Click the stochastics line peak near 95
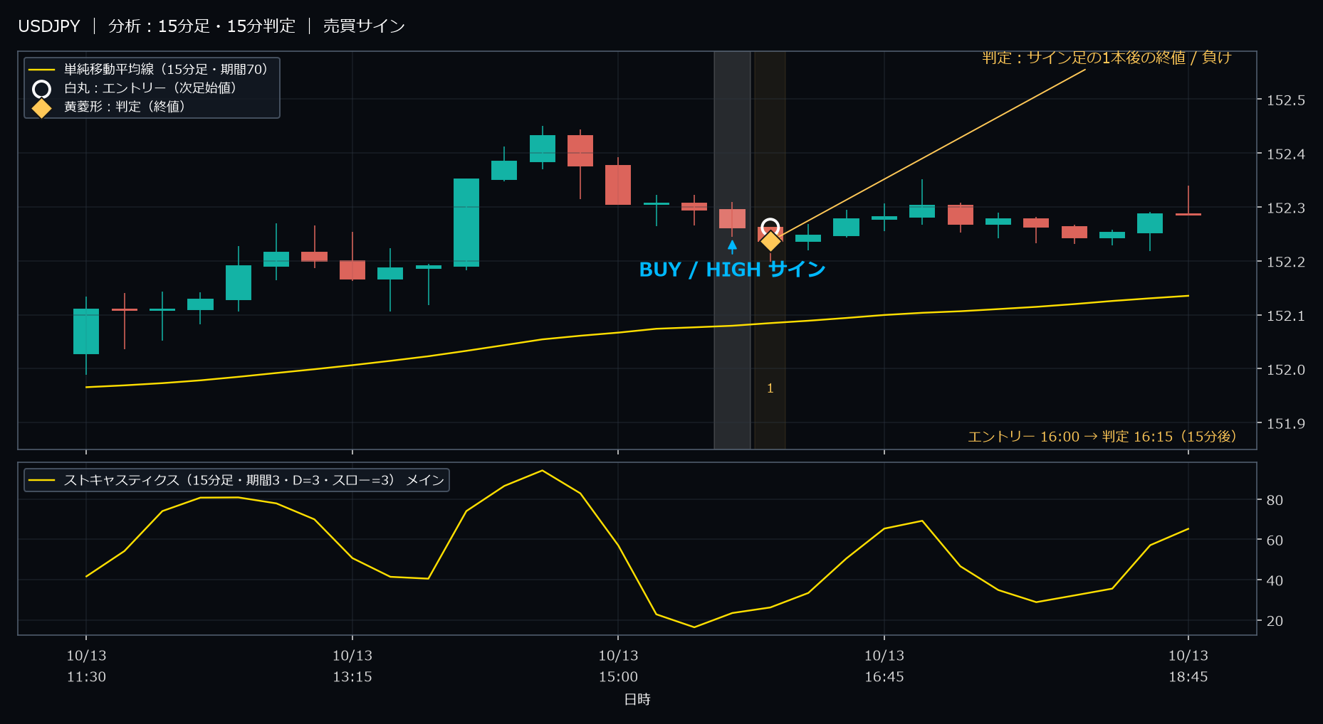Screen dimensions: 1323x724 [x=542, y=471]
